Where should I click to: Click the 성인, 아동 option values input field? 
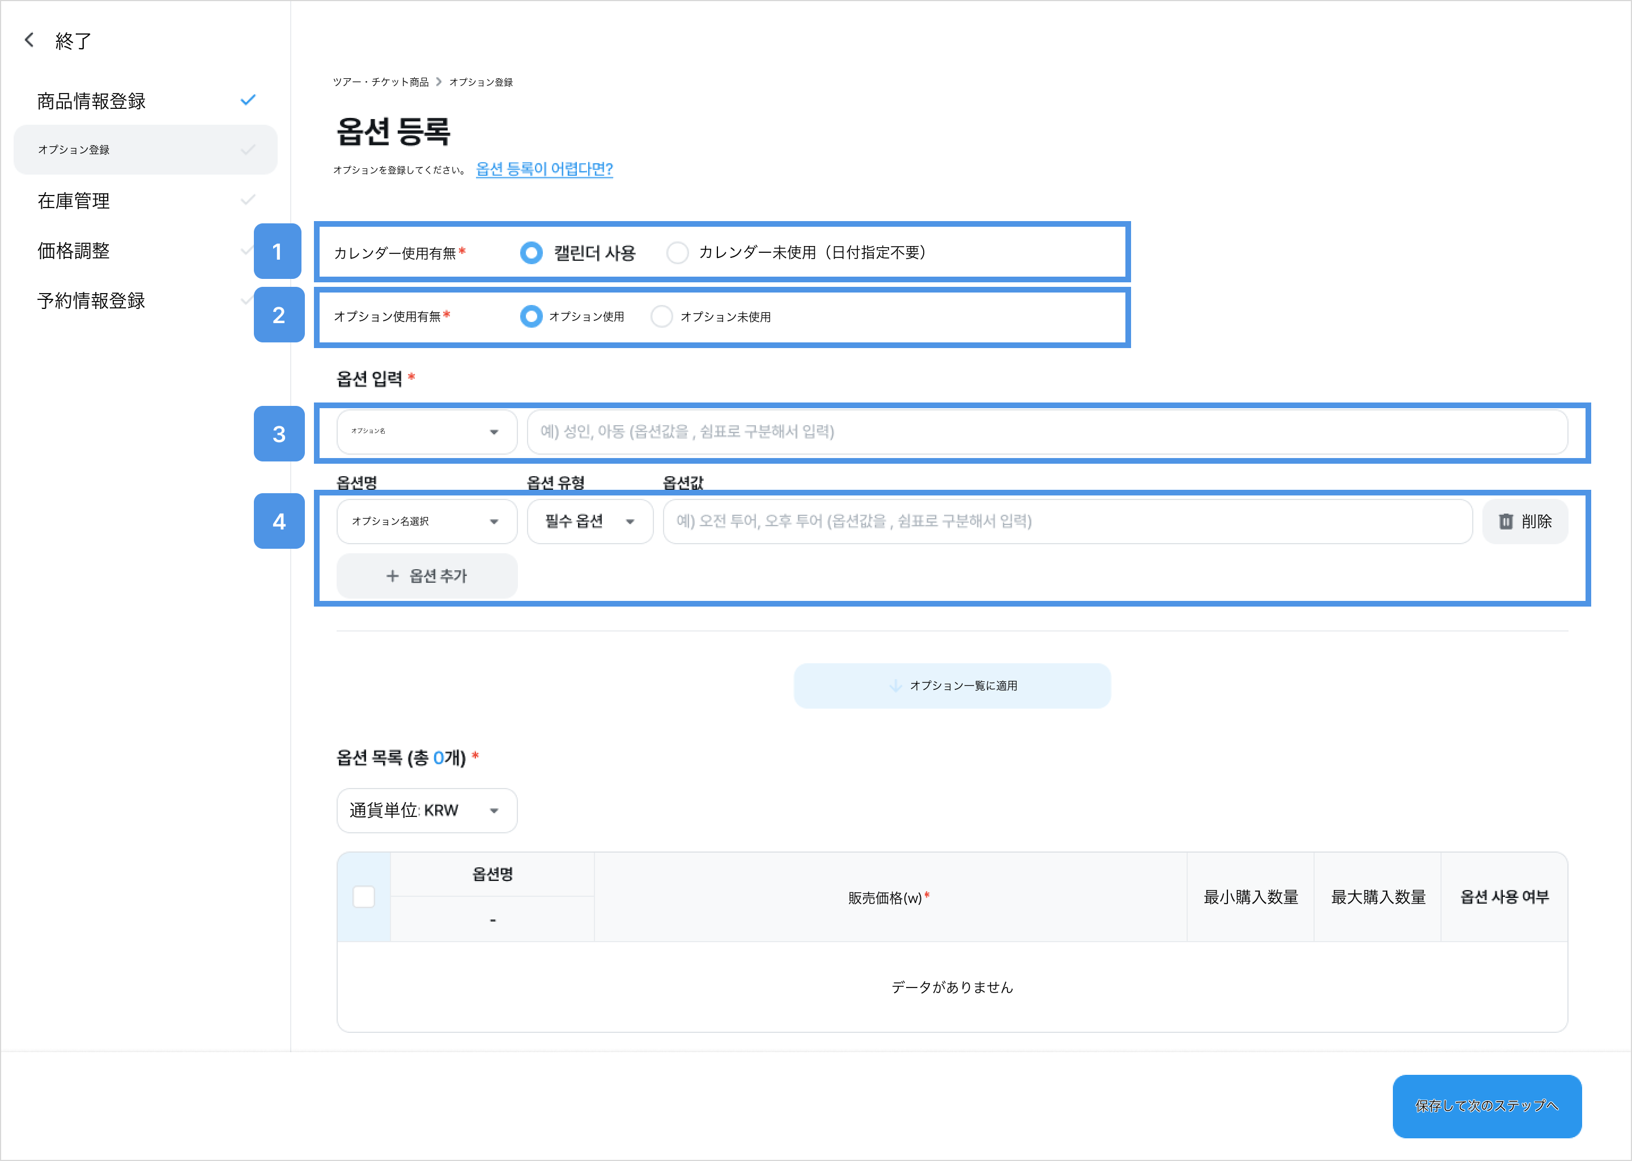click(x=1048, y=432)
